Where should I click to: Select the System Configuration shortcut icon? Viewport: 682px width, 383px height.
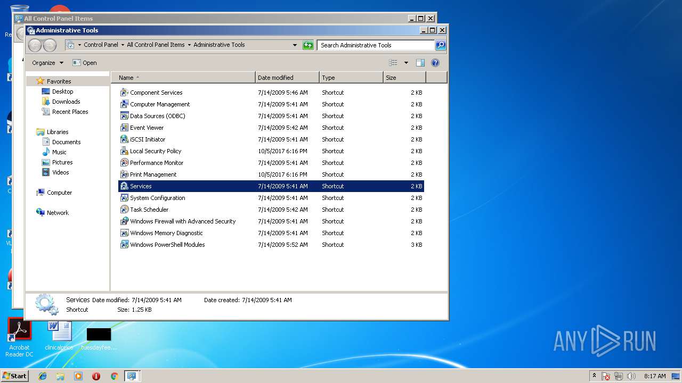point(124,198)
